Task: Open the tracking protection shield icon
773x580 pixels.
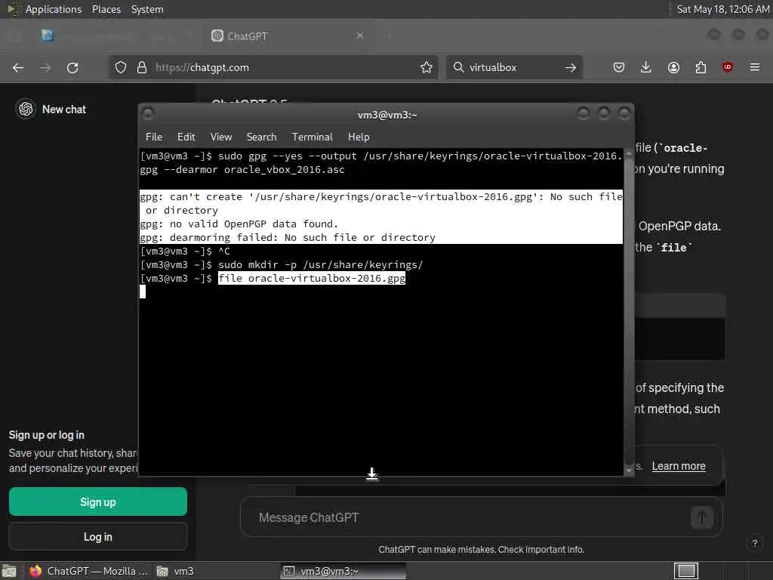Action: pyautogui.click(x=121, y=67)
